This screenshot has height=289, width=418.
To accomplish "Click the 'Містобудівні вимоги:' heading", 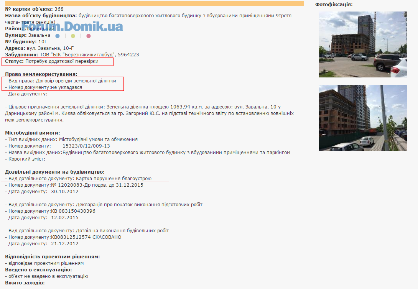I will (x=33, y=133).
